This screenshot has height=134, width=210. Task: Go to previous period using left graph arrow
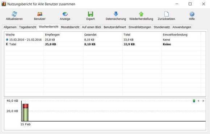[x=198, y=101]
